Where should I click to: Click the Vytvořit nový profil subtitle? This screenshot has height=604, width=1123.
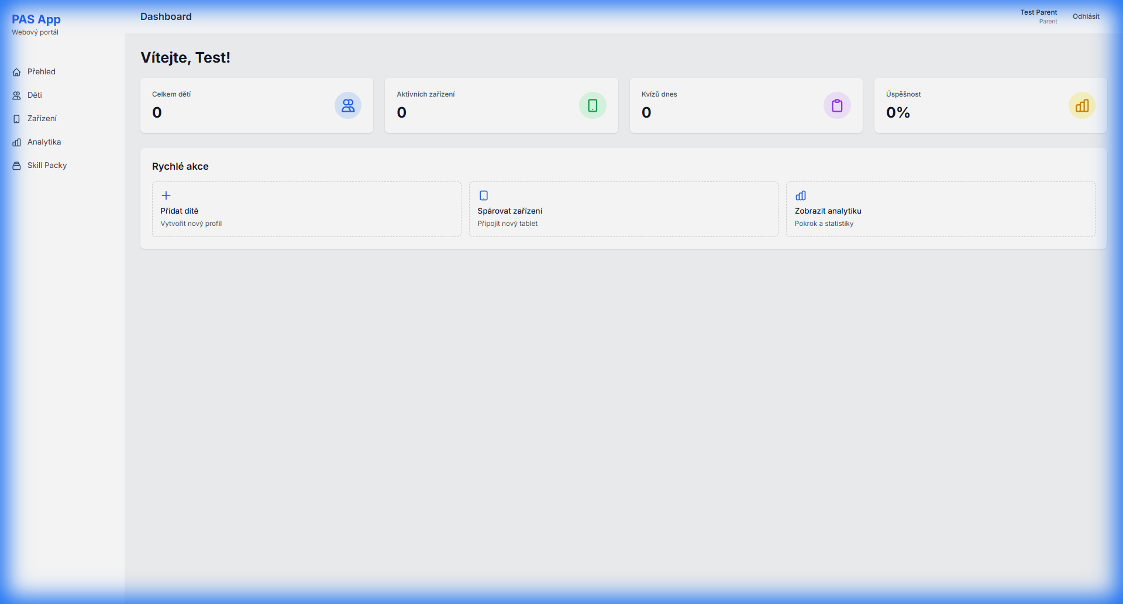(191, 224)
